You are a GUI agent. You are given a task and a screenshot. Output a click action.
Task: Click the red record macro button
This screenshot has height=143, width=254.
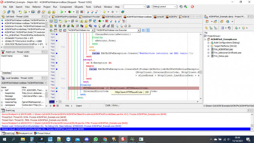pyautogui.click(x=54, y=106)
